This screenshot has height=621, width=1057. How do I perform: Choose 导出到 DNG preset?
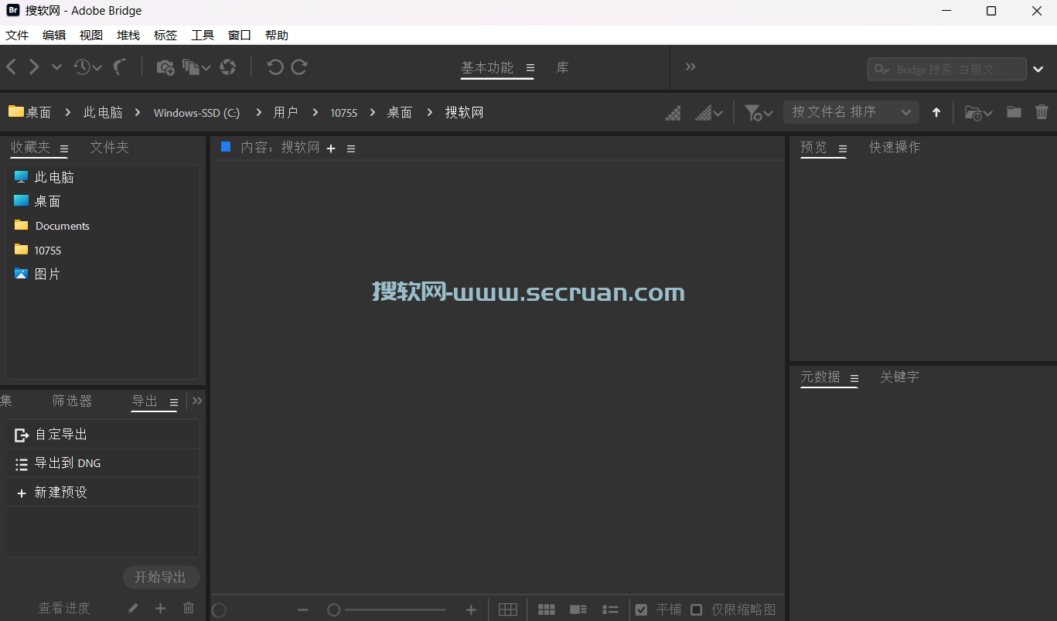102,463
